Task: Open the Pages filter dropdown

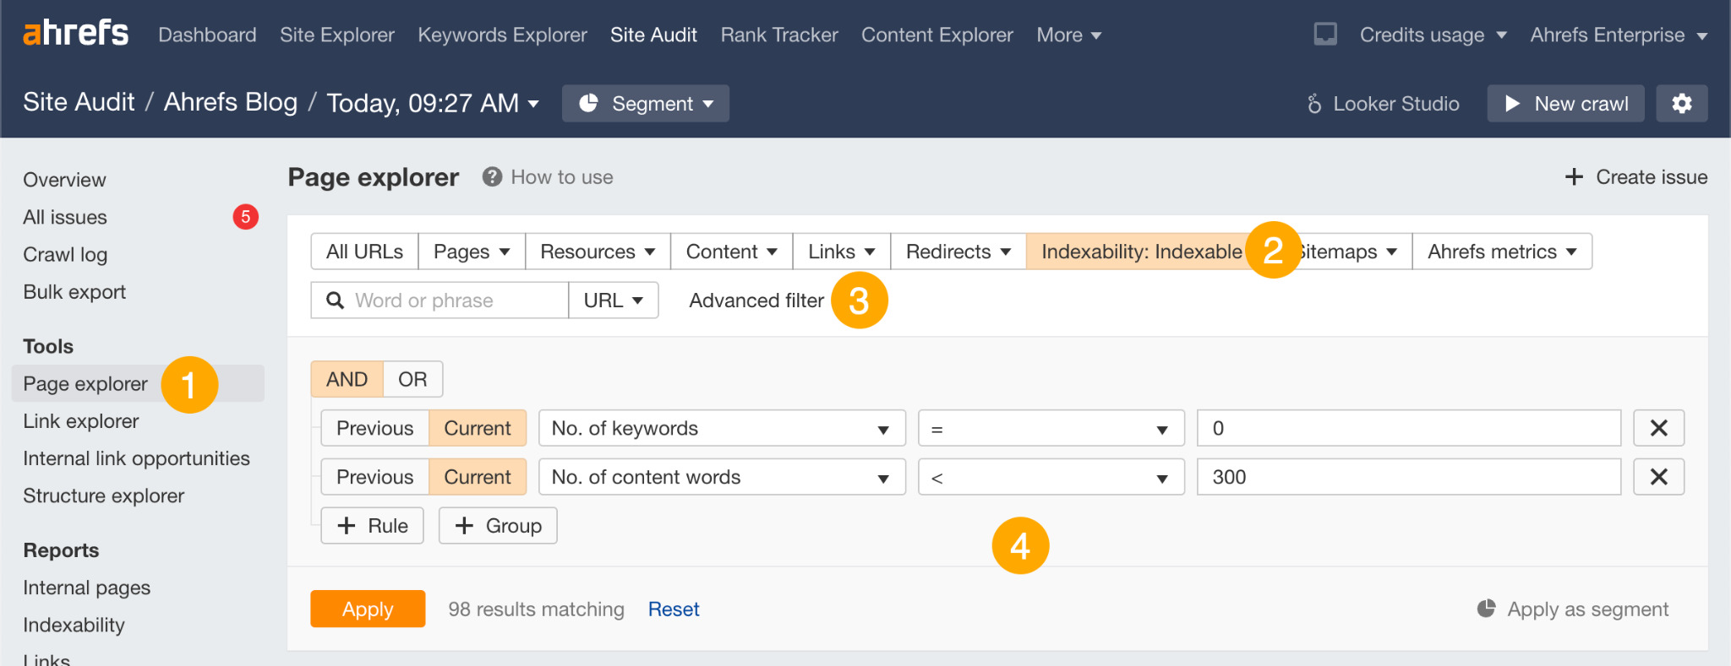Action: coord(472,252)
